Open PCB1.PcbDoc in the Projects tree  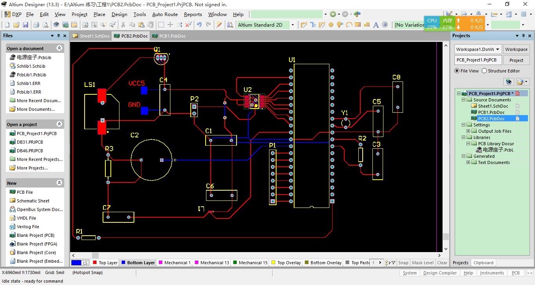(x=491, y=112)
